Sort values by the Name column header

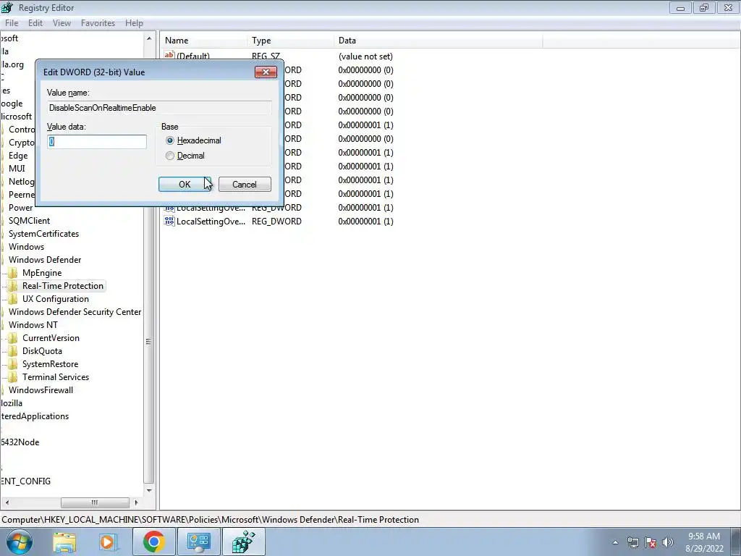click(x=203, y=41)
